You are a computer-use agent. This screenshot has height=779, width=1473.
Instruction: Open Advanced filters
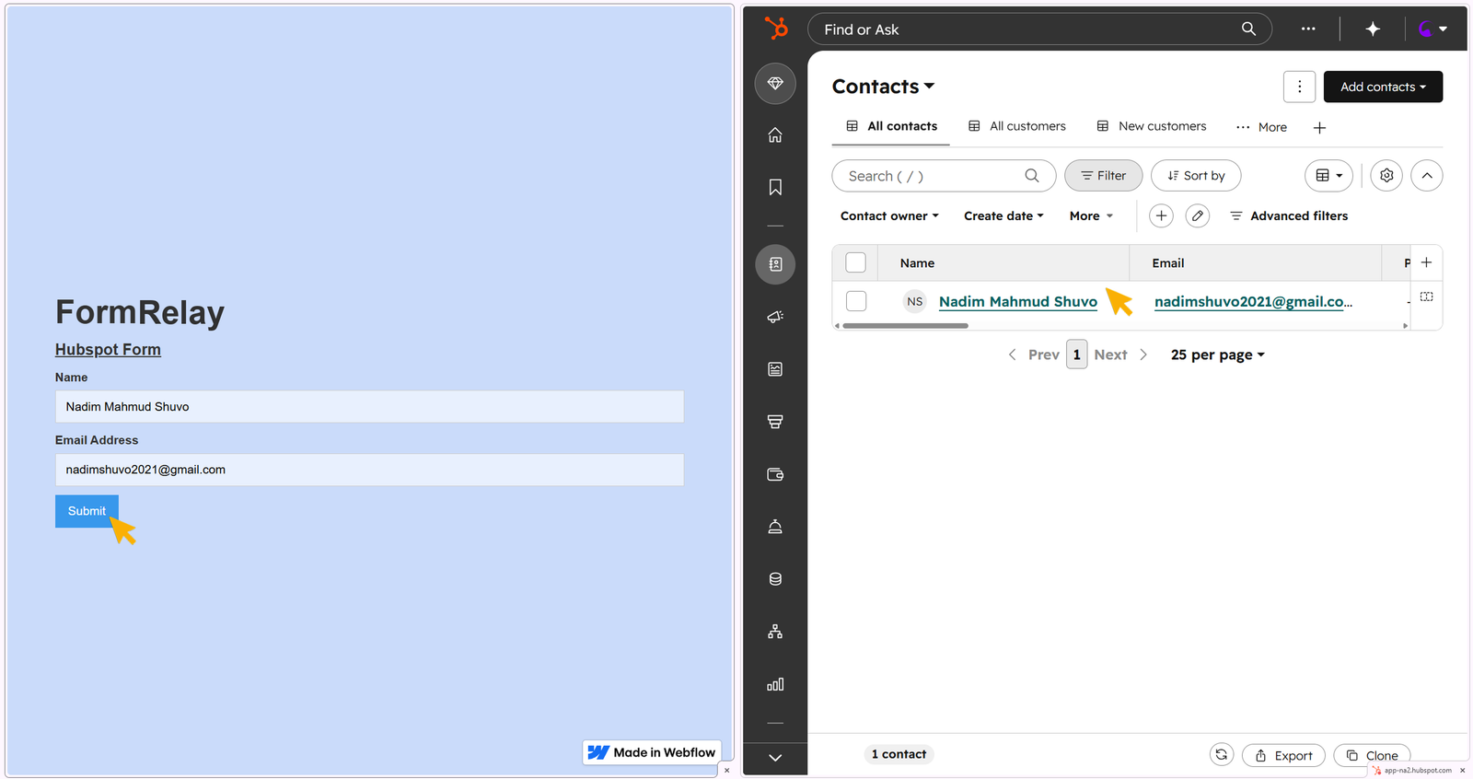pos(1289,215)
